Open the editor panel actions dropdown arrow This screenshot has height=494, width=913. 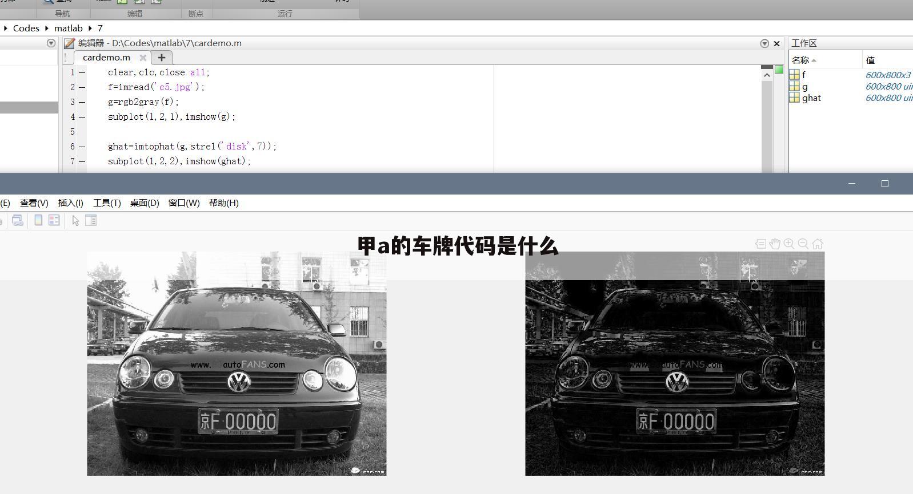(764, 43)
